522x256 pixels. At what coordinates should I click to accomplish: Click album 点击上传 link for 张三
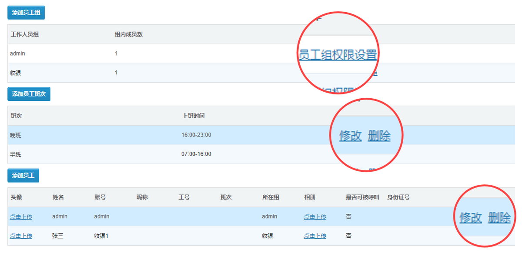click(x=315, y=236)
